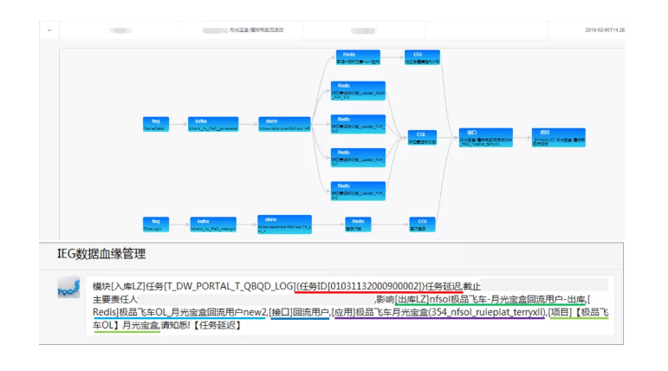
Task: Select the kafka gamedetail node
Action: click(x=213, y=124)
